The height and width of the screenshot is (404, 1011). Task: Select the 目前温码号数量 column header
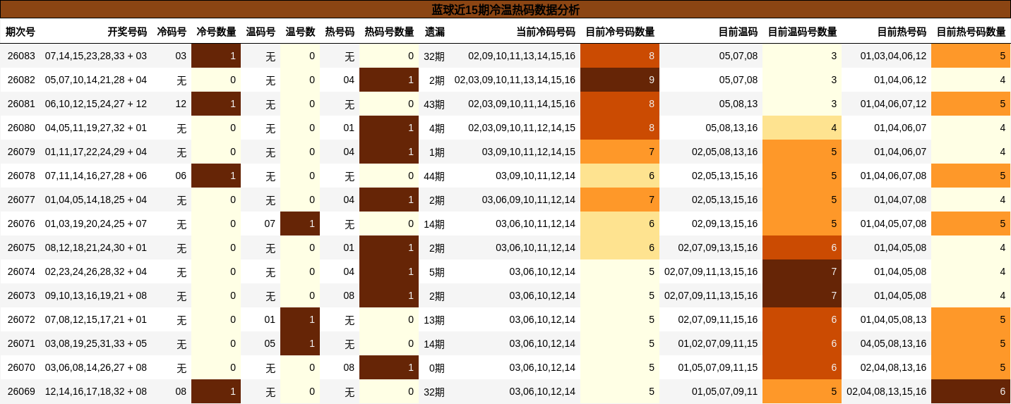[x=802, y=32]
